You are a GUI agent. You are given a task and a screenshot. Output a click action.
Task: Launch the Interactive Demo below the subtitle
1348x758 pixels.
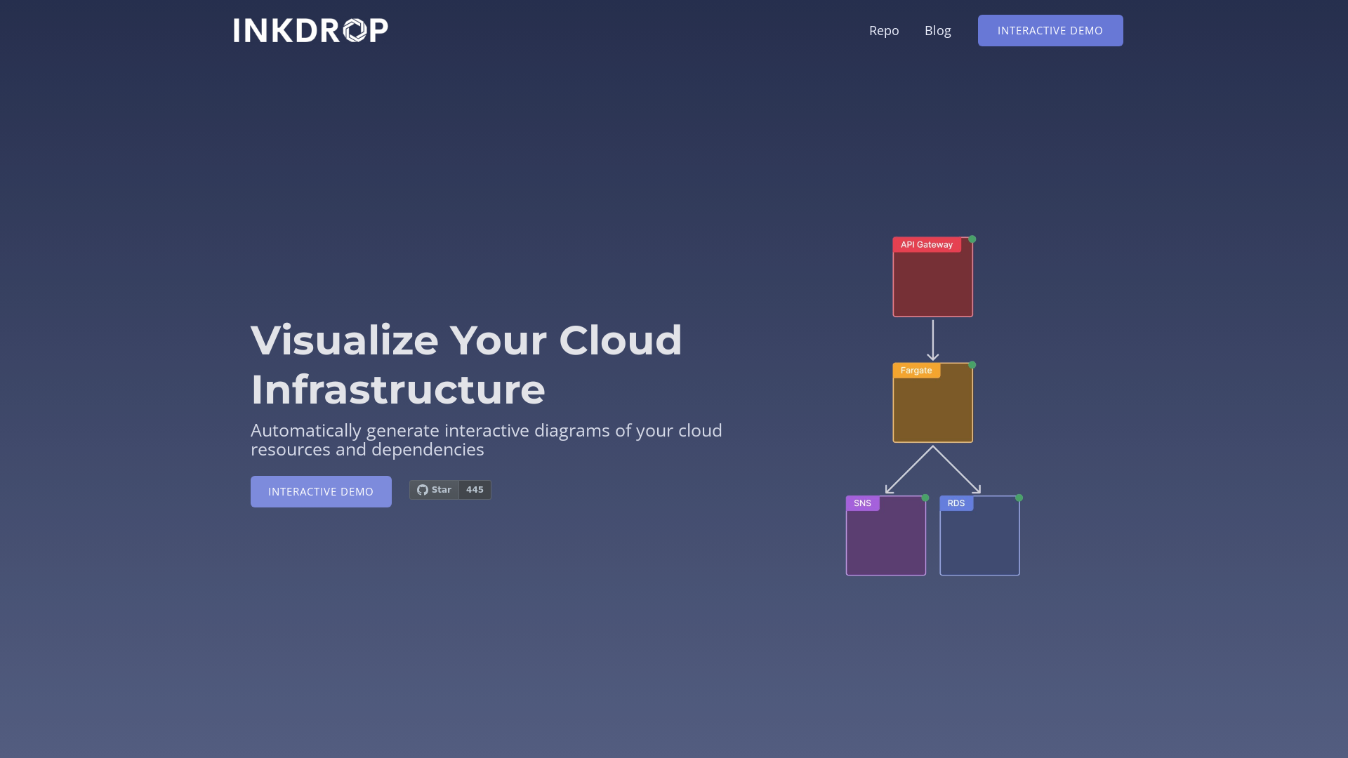(321, 491)
